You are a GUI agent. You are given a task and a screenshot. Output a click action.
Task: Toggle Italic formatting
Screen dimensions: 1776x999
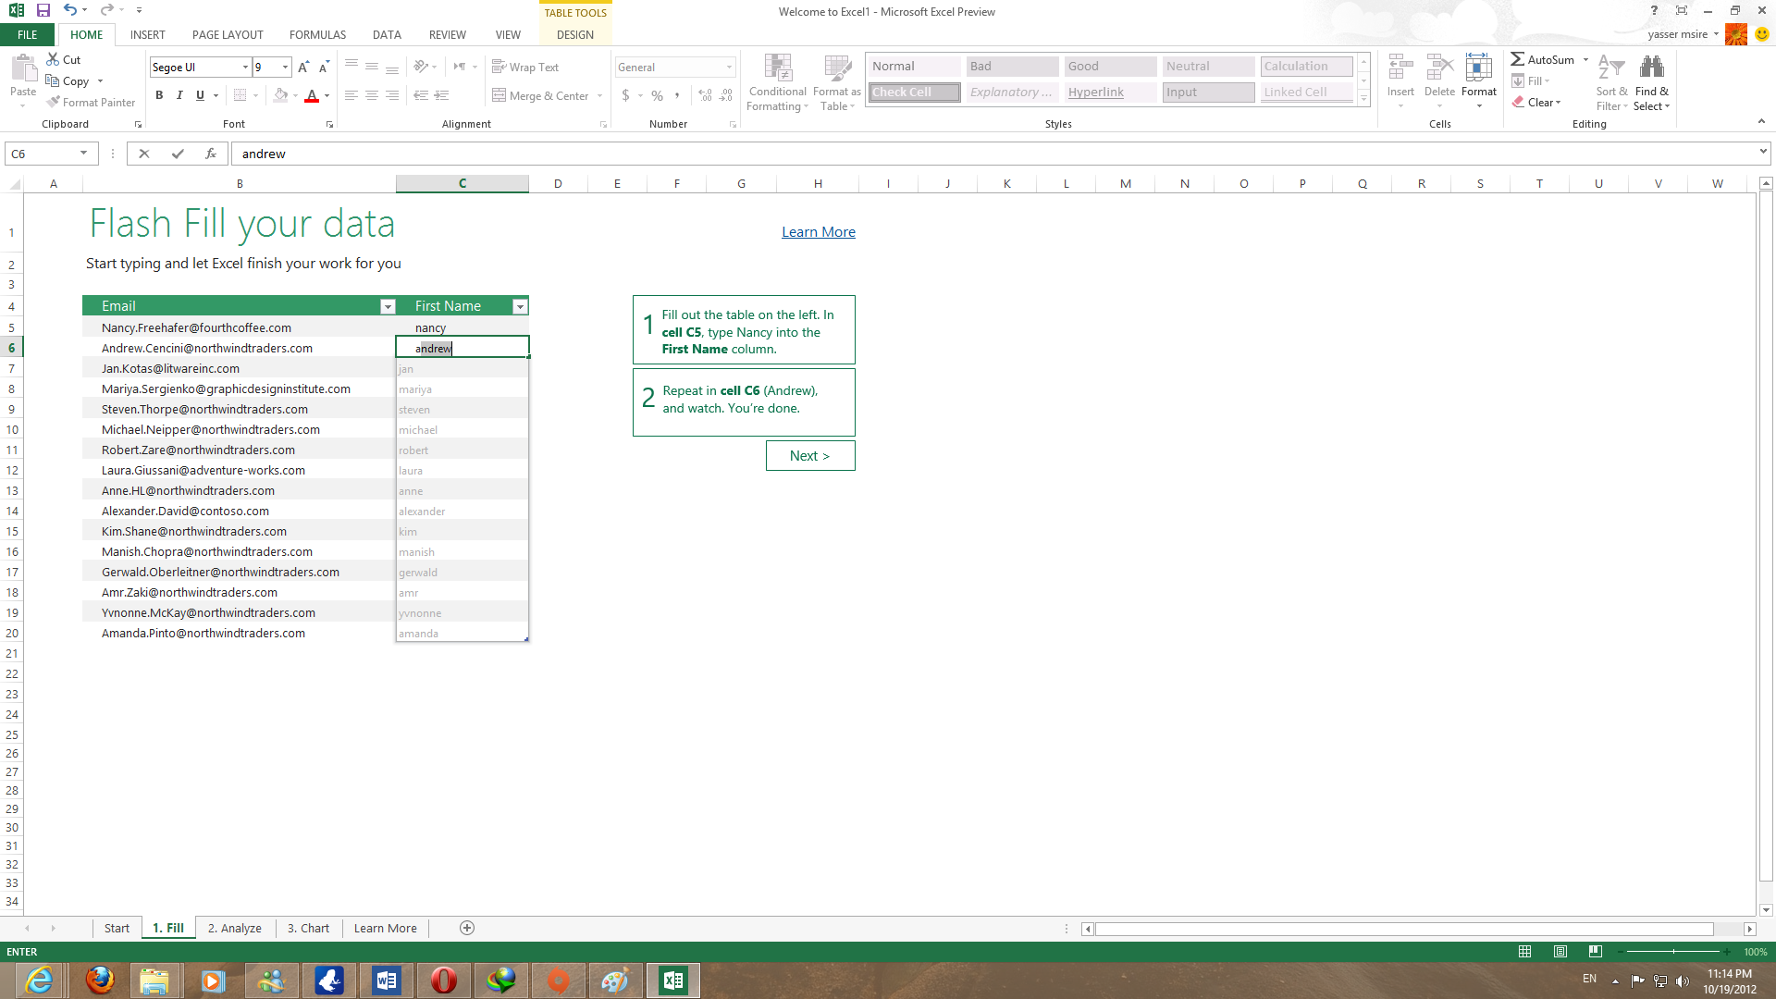(x=179, y=95)
